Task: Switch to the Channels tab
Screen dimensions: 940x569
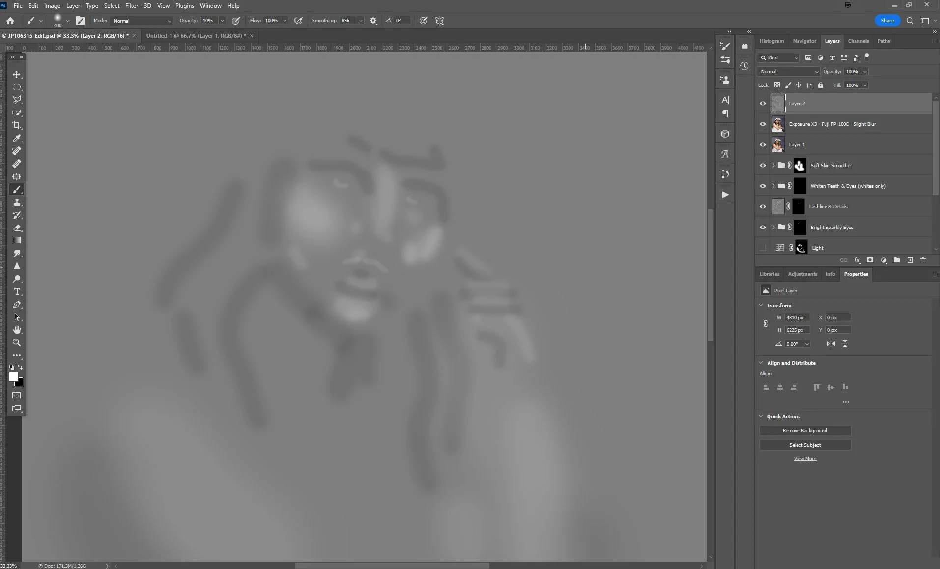Action: click(858, 41)
